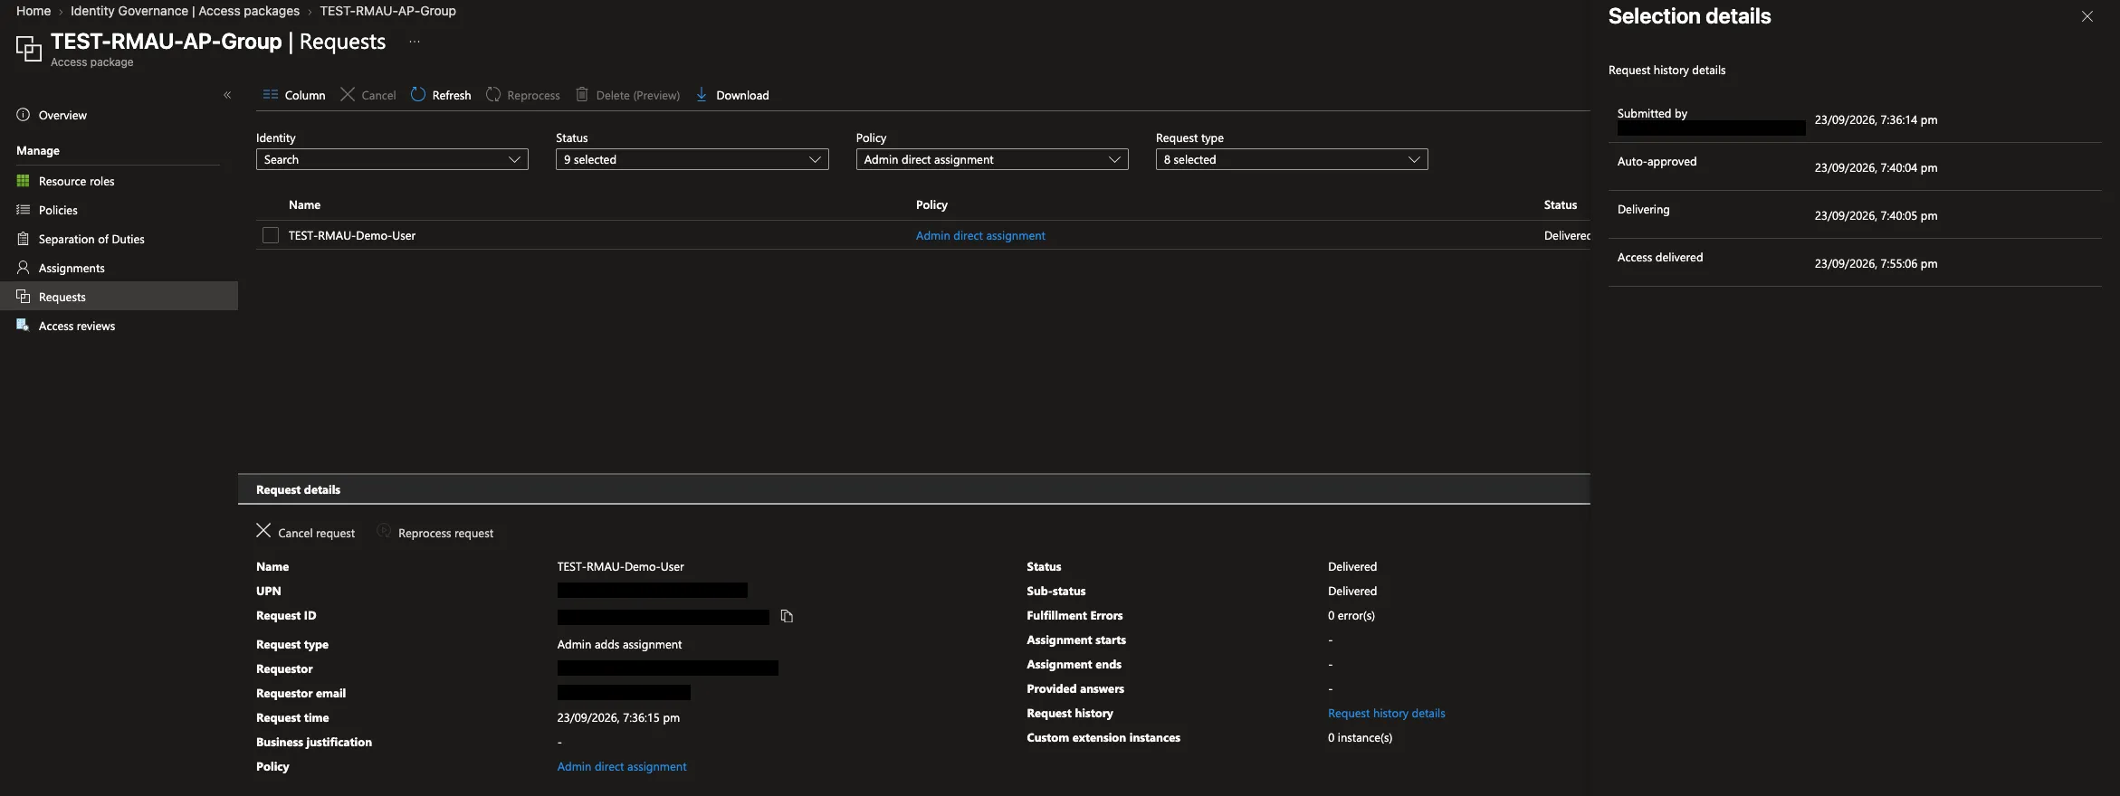Screen dimensions: 2120x796
Task: Click the Auto-approved history entry
Action: click(1855, 166)
